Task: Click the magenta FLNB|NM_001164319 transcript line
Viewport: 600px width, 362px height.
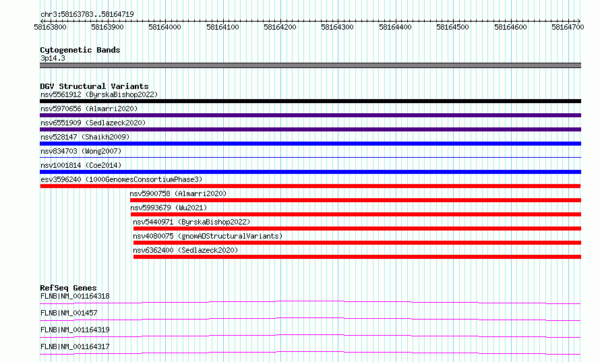Action: (310, 336)
